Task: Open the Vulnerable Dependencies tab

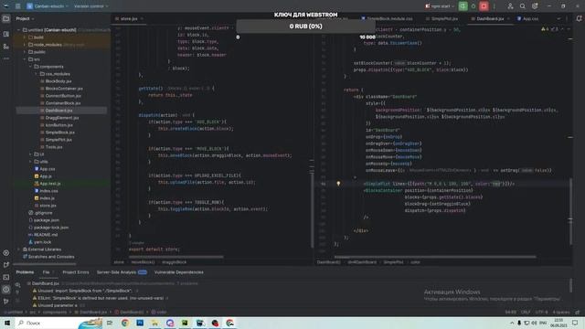Action: (x=179, y=272)
